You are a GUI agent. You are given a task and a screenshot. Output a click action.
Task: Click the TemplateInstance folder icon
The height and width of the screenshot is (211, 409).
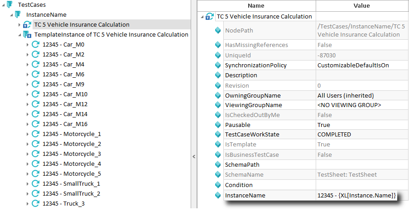26,35
